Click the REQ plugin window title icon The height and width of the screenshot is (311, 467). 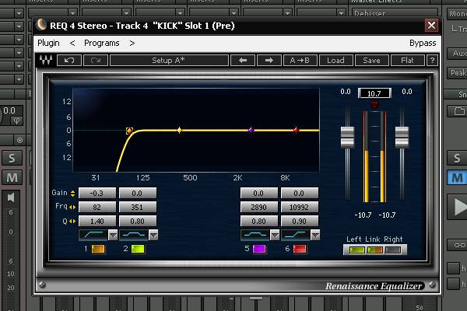coord(41,25)
